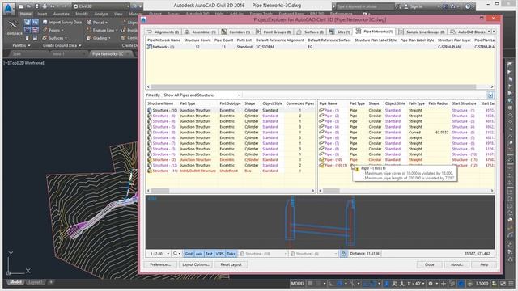Click structure list horizontal scrollbar

pos(160,191)
